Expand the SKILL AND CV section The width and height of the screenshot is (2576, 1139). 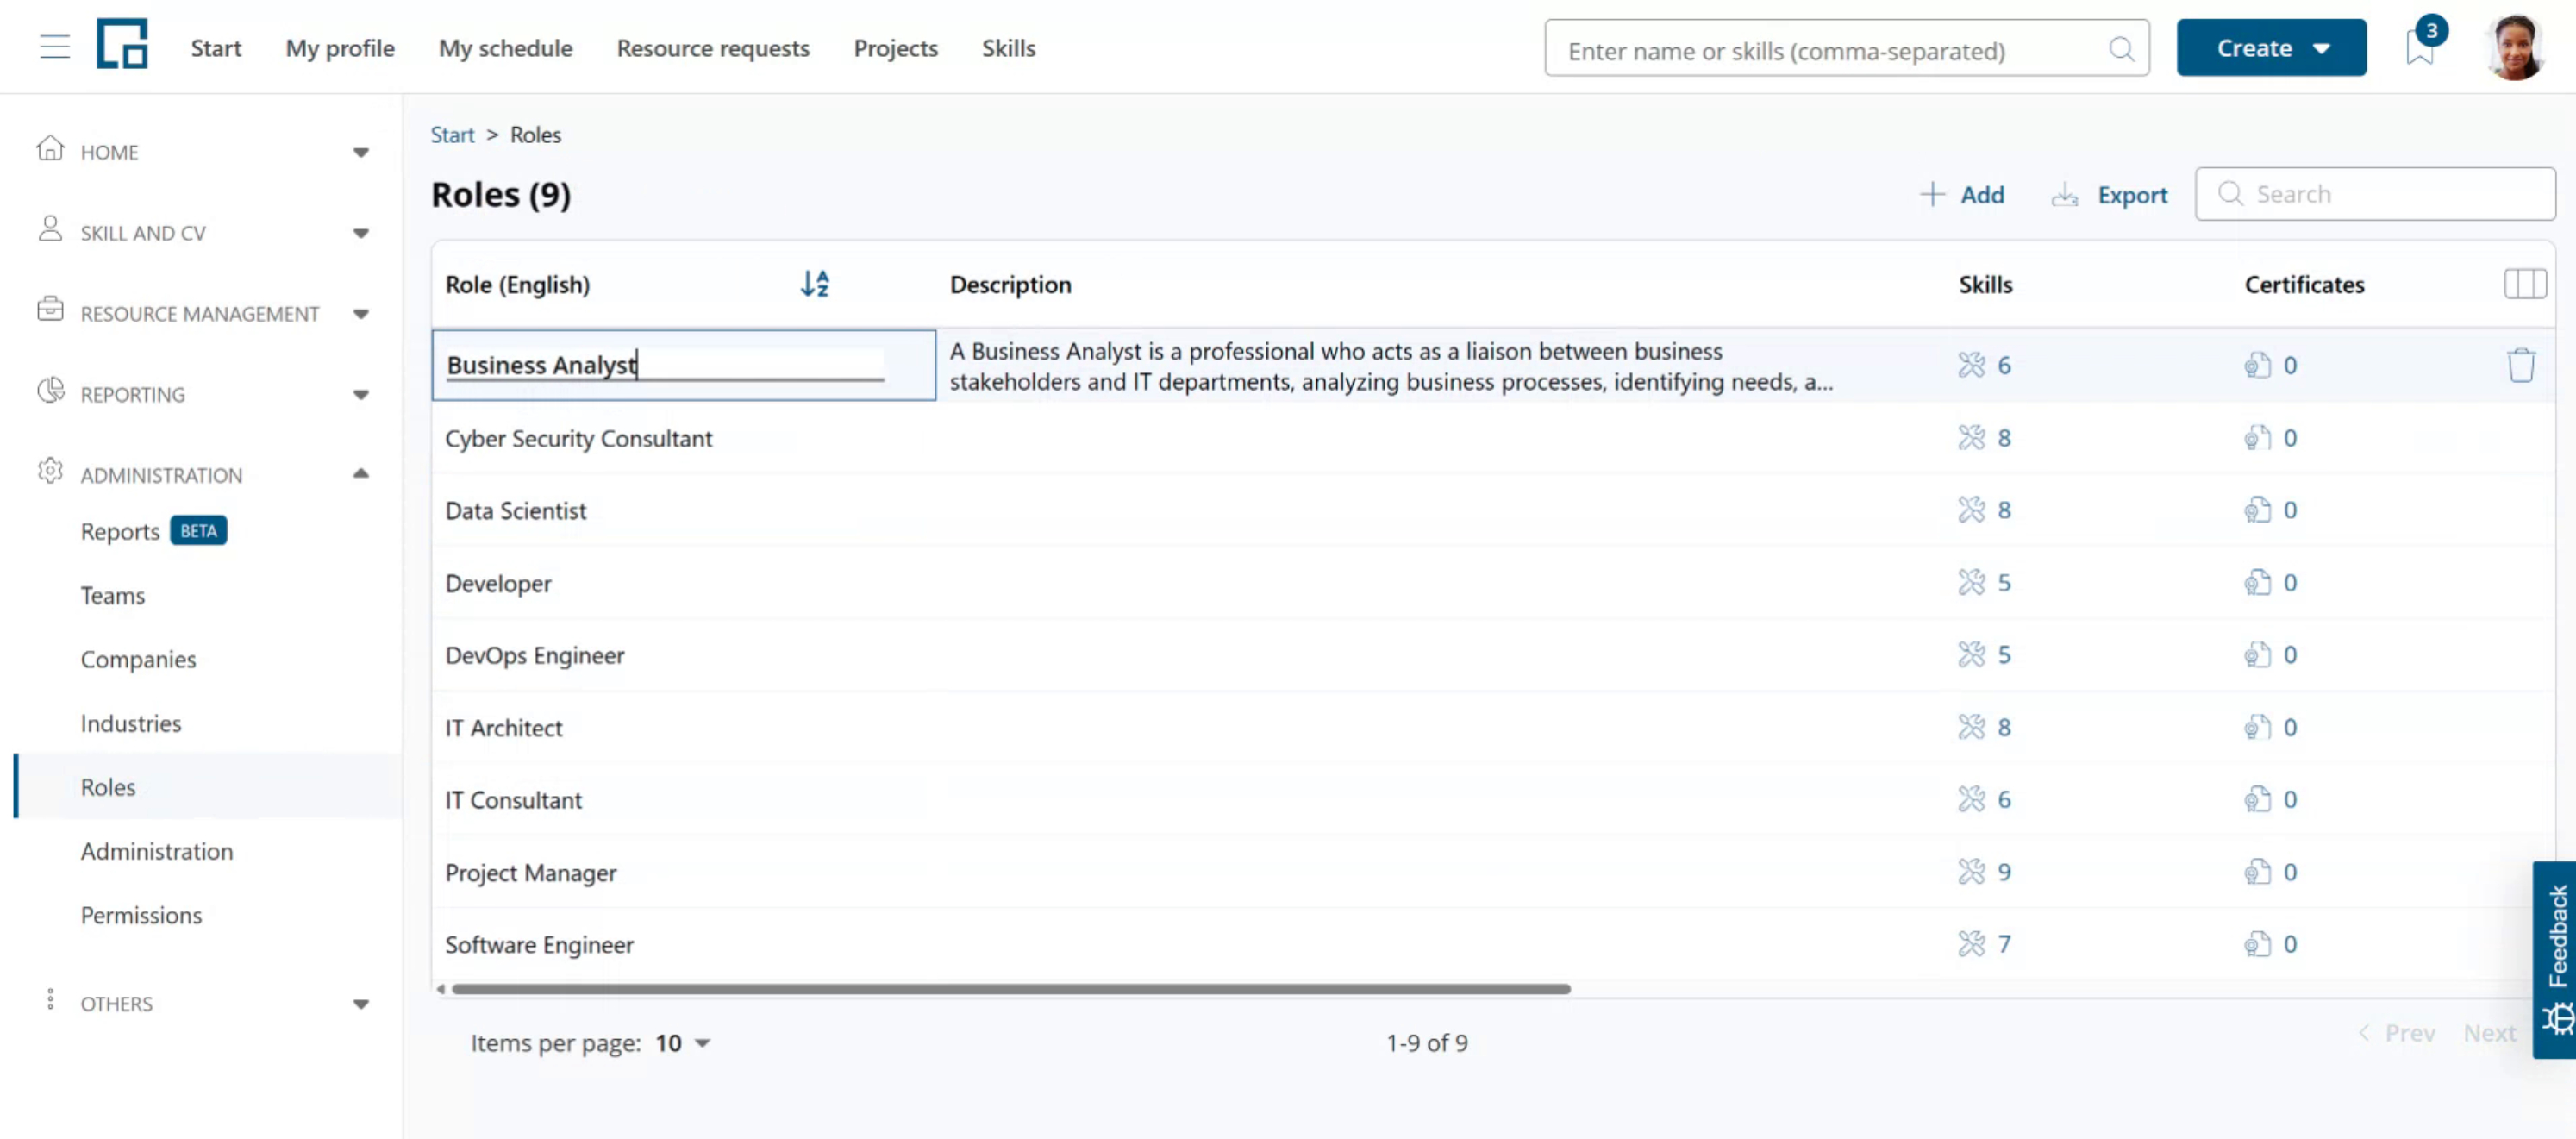(x=361, y=233)
